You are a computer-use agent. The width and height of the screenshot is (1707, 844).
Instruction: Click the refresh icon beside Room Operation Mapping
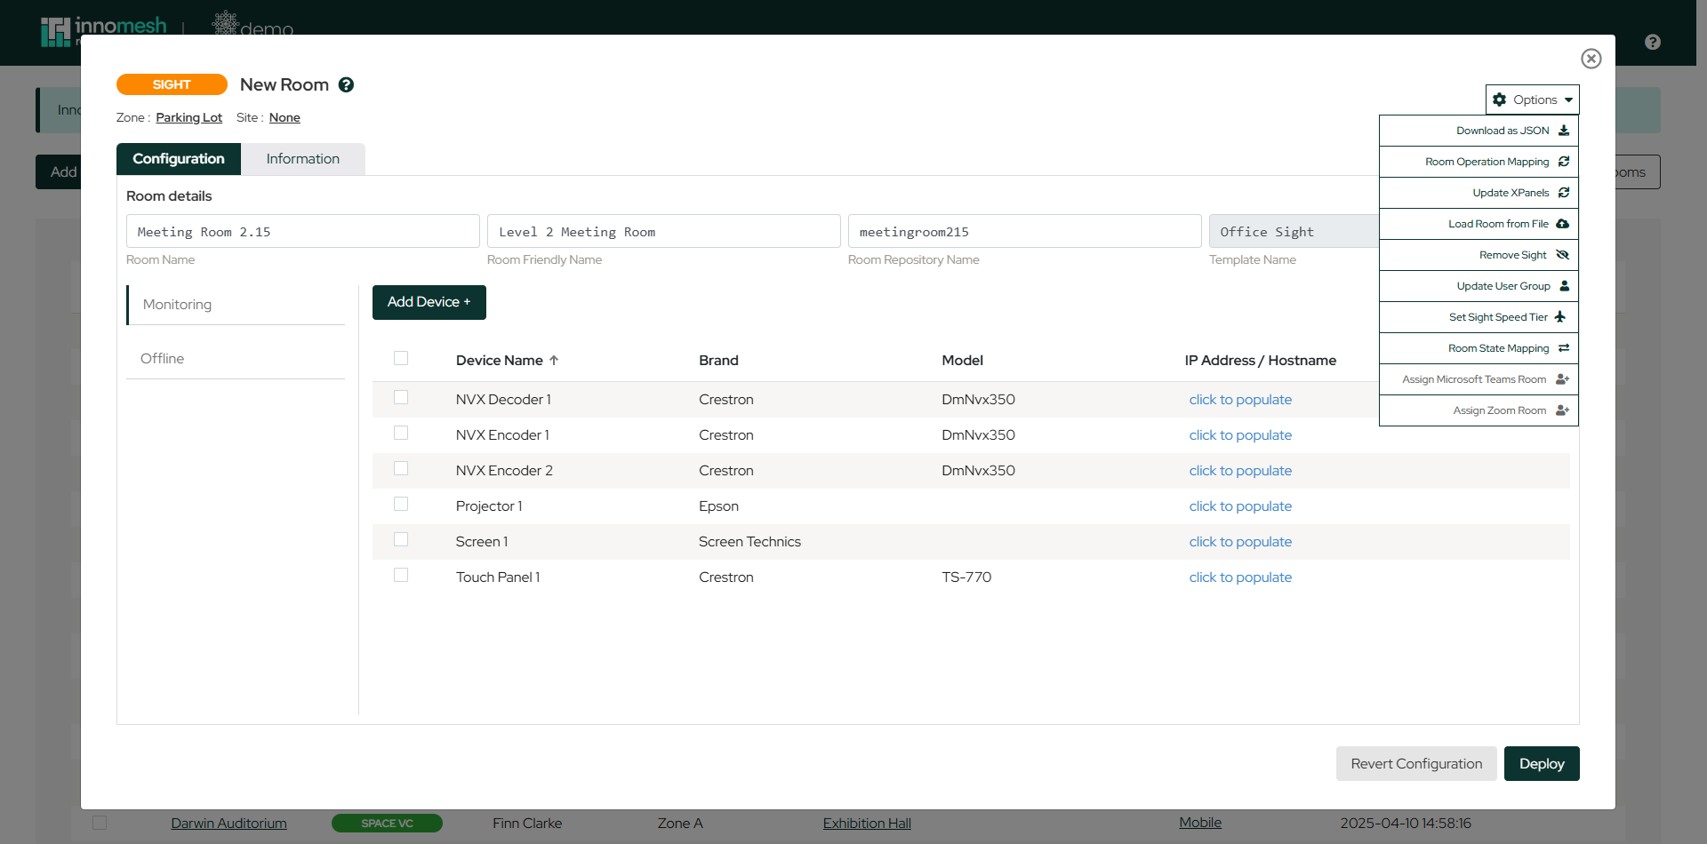[1564, 162]
